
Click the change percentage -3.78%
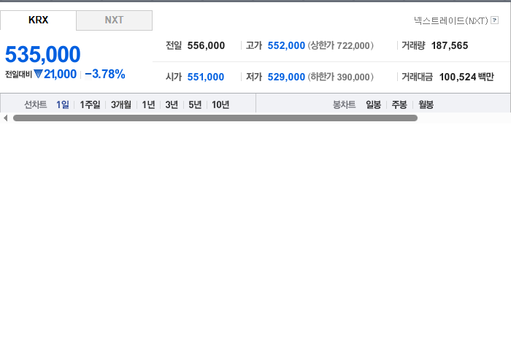tap(105, 74)
